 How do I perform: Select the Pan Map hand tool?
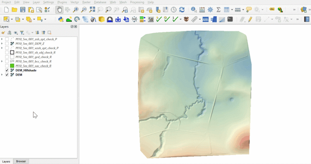pyautogui.click(x=59, y=10)
